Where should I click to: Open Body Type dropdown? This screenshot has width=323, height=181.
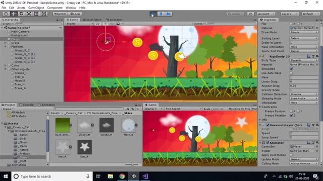(304, 60)
